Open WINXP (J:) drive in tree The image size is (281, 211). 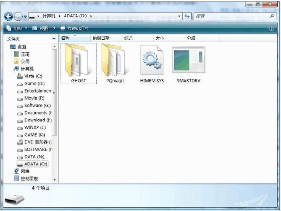coord(35,127)
